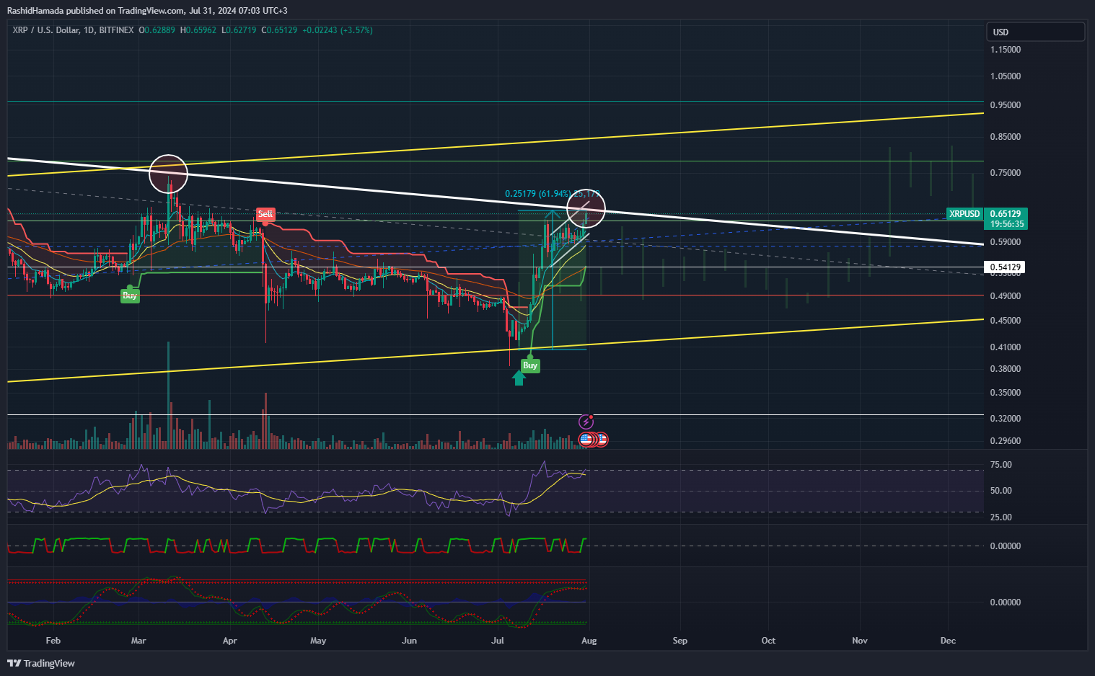Image resolution: width=1095 pixels, height=676 pixels.
Task: Click the 1.15000 price axis label
Action: tap(1006, 50)
